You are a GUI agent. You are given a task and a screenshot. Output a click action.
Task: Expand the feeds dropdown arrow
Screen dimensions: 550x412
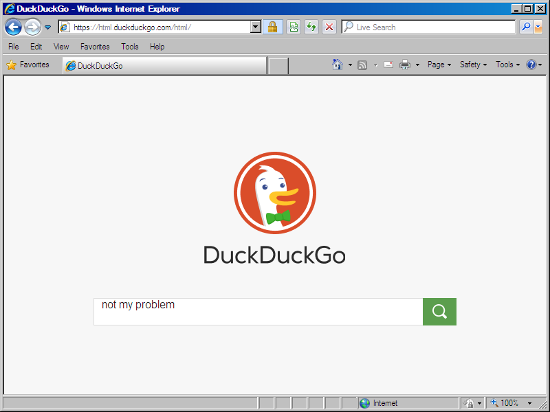tap(375, 65)
